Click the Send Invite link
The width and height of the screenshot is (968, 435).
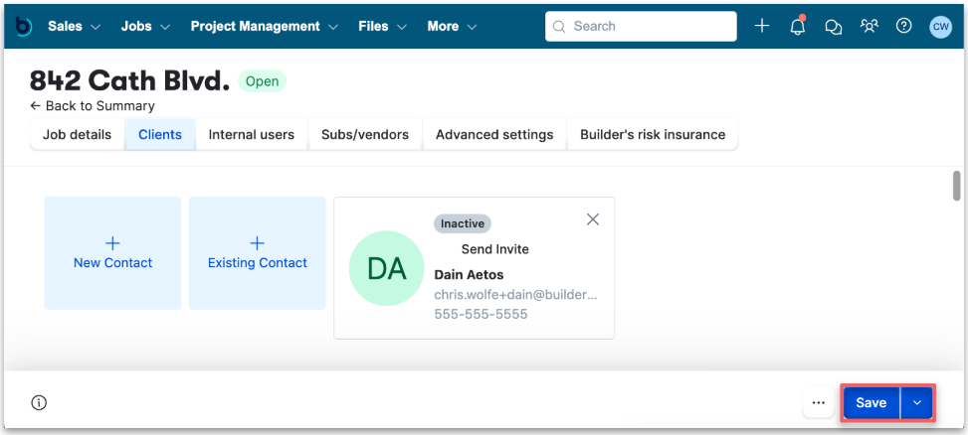coord(495,249)
